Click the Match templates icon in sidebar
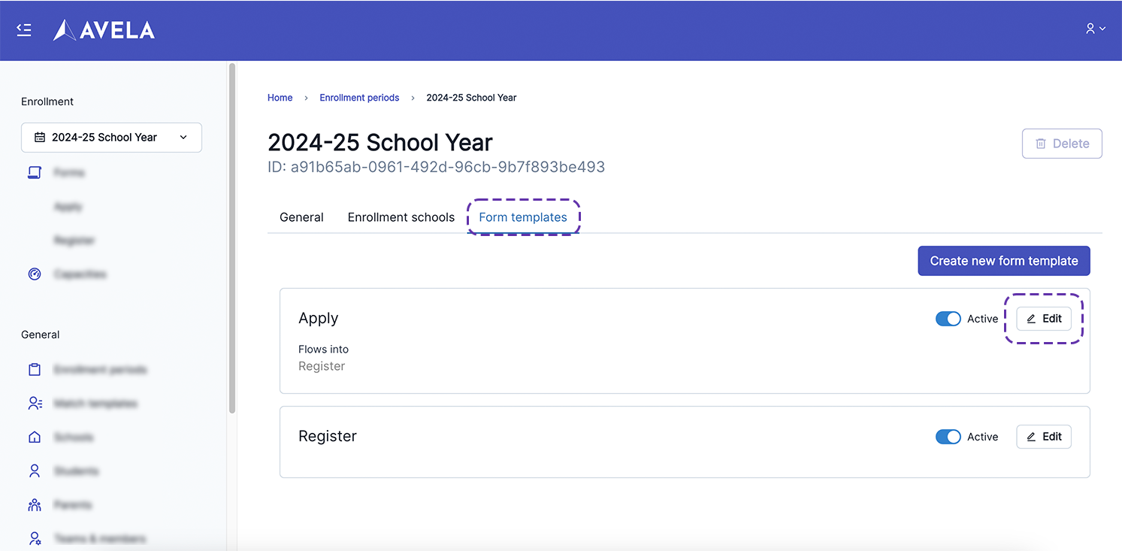The image size is (1122, 551). (35, 404)
